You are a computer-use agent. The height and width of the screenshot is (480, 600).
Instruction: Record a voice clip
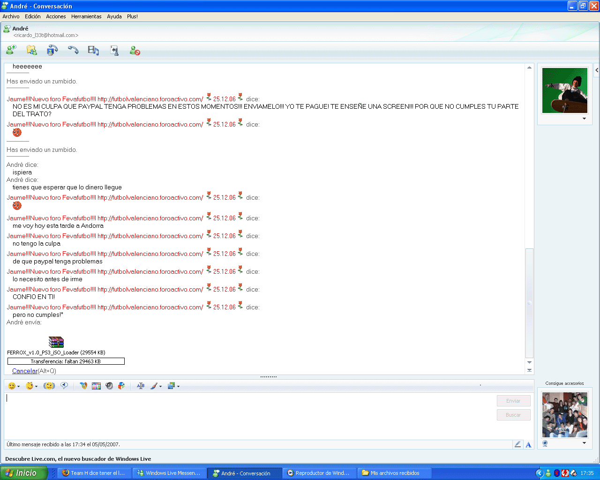click(x=64, y=385)
